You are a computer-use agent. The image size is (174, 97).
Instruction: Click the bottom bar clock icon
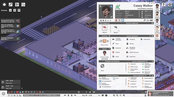click(79, 92)
